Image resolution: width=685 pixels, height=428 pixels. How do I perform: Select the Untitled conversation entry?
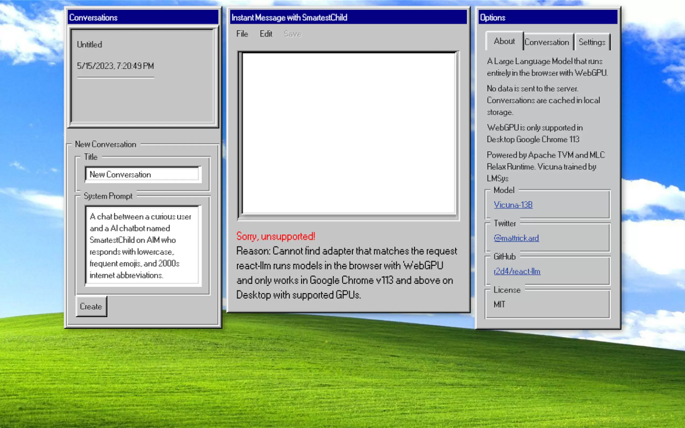(x=90, y=45)
